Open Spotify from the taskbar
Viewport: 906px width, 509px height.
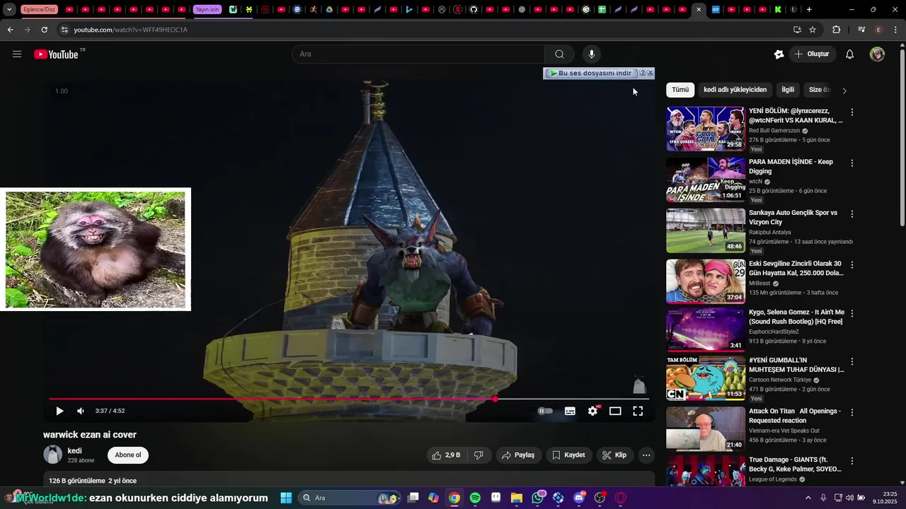pos(475,498)
